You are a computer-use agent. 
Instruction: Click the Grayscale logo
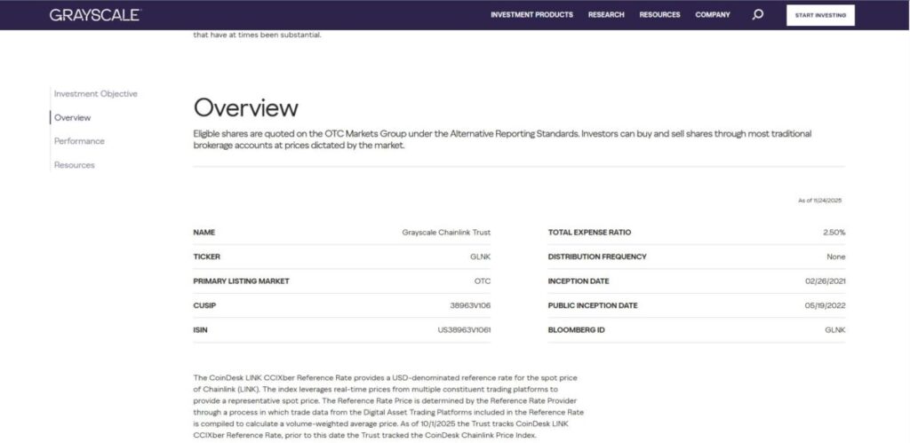pyautogui.click(x=95, y=15)
